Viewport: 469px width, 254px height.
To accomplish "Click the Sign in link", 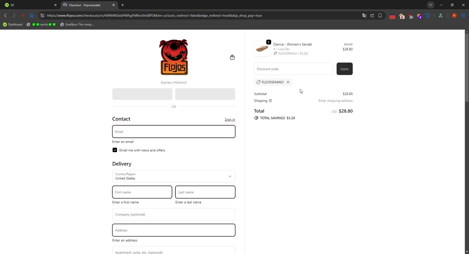I will [230, 120].
